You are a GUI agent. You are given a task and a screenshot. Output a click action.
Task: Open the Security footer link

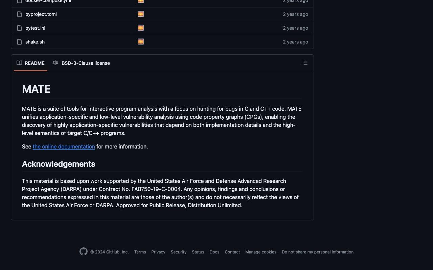pyautogui.click(x=179, y=252)
